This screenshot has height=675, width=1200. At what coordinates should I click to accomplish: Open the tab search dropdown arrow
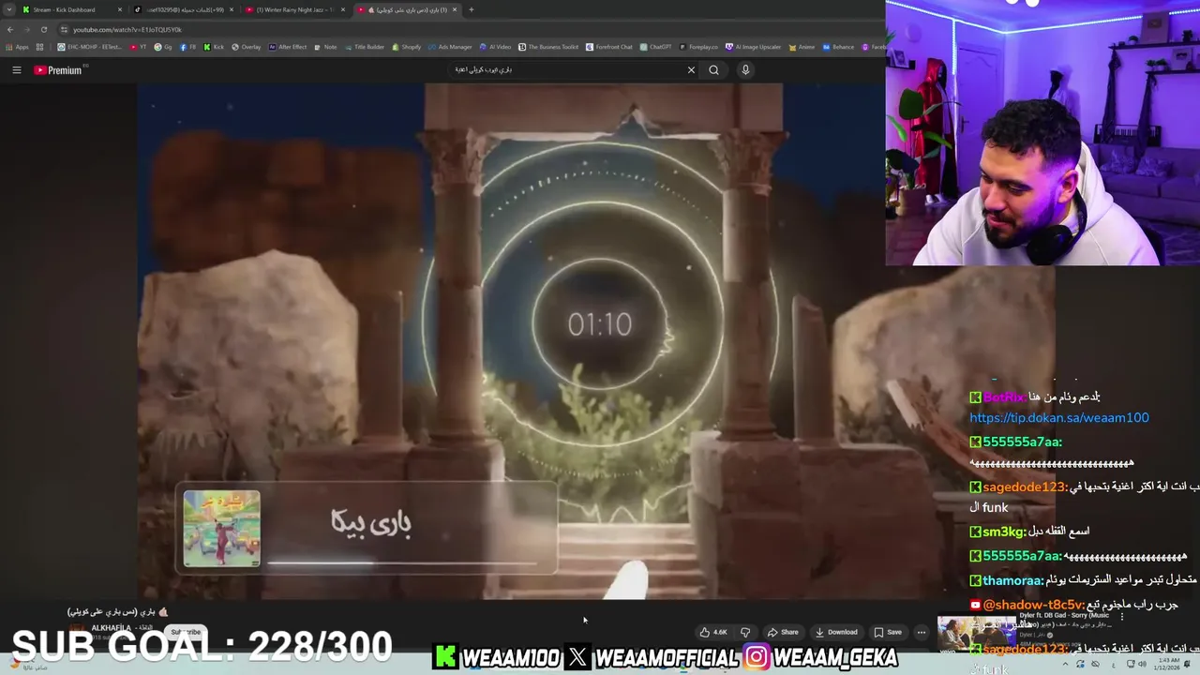point(8,9)
